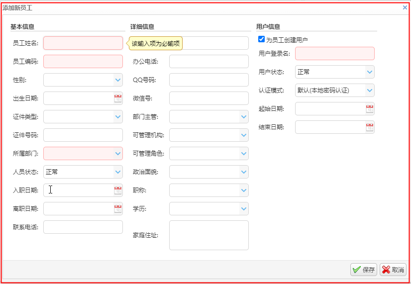Open calendar picker for 起始日期
Viewport: 411px width, 284px height.
(x=370, y=109)
